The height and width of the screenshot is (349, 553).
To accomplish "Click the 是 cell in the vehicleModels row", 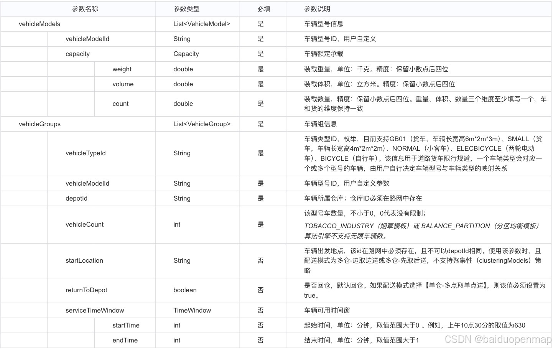I will click(261, 24).
